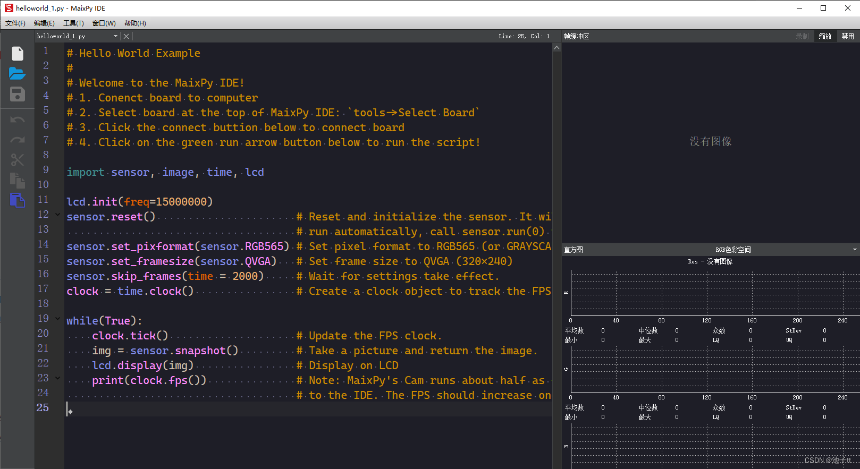Open a file using the folder icon
Image resolution: width=860 pixels, height=469 pixels.
(x=17, y=73)
